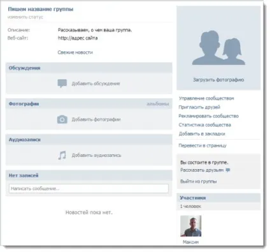Click the 1 человек member count

coord(190,206)
